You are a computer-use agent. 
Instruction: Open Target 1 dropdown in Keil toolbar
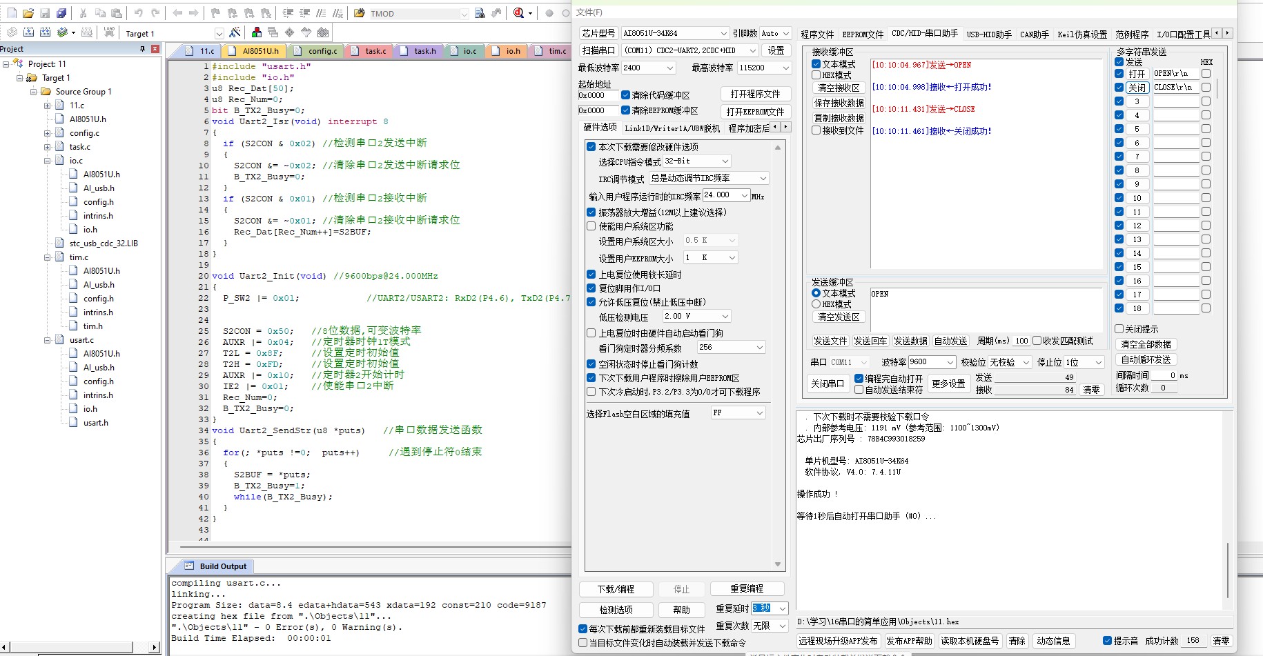click(x=219, y=33)
